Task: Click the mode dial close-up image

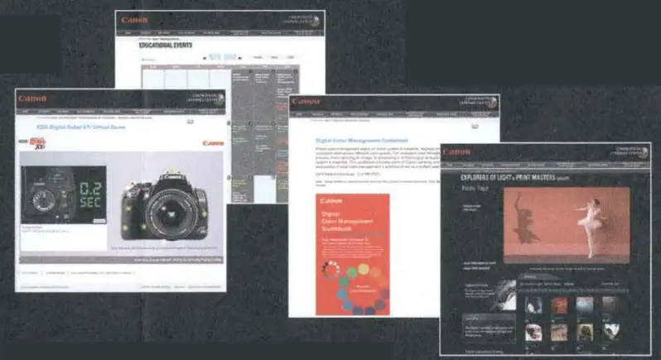Action: [48, 195]
